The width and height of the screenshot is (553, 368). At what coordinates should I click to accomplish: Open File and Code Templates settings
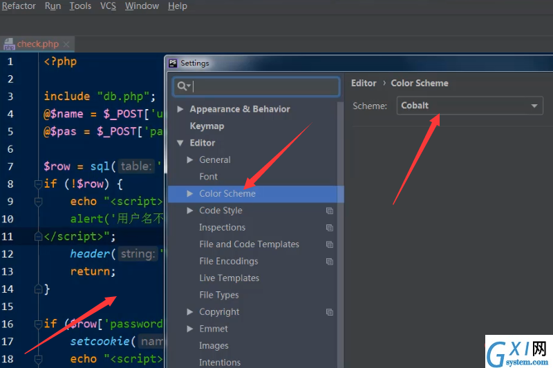[x=249, y=244]
